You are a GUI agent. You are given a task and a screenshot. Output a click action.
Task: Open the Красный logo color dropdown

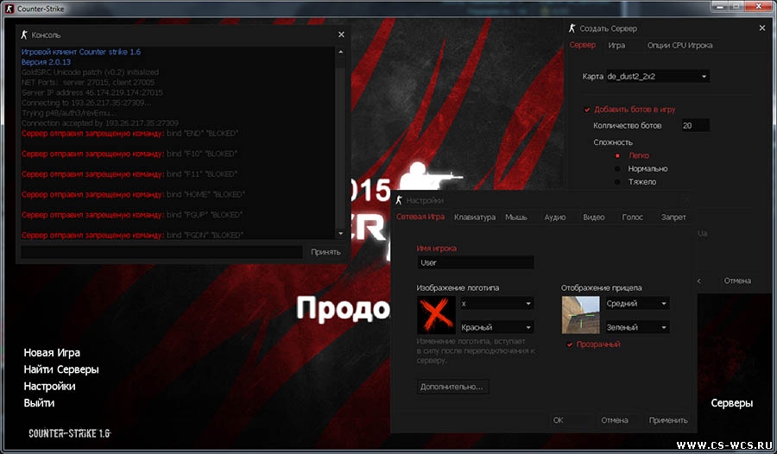coord(496,327)
